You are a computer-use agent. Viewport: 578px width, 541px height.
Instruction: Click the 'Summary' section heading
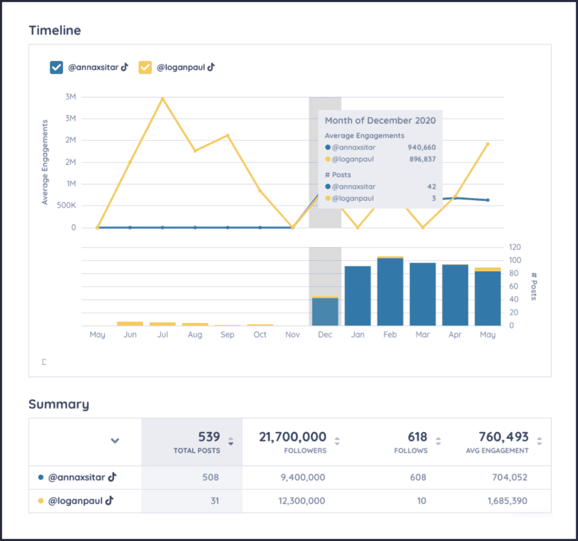tap(59, 404)
